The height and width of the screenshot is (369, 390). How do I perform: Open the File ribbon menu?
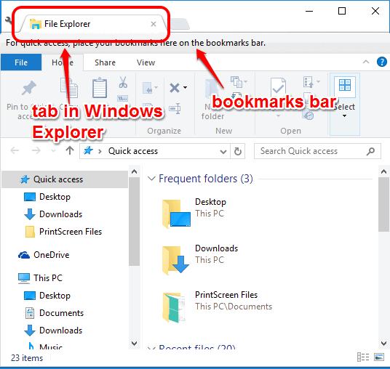pos(21,62)
